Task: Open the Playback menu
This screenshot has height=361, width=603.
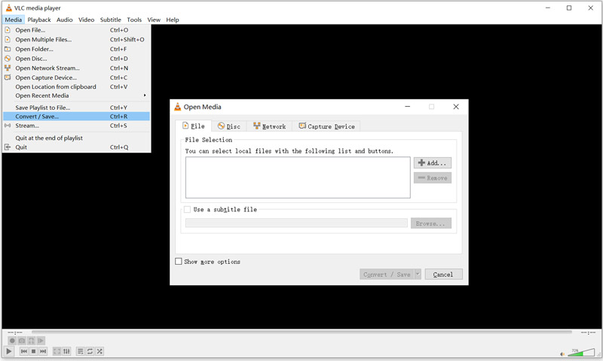Action: [x=39, y=20]
